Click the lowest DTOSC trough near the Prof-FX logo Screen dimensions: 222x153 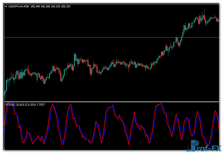coord(208,144)
